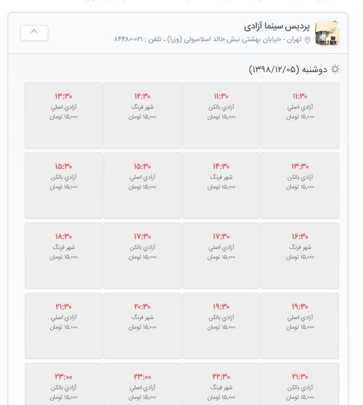Pick the 17:30 آزادي اصلي showtime
Screen dimensions: 363x405
(221, 256)
